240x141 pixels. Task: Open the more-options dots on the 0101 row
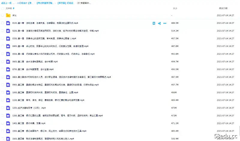point(165,23)
